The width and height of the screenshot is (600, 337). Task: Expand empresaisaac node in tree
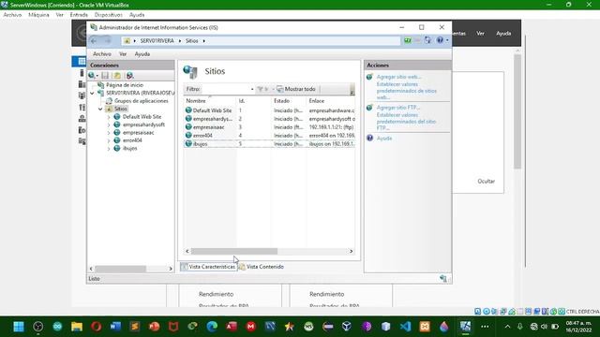(109, 133)
